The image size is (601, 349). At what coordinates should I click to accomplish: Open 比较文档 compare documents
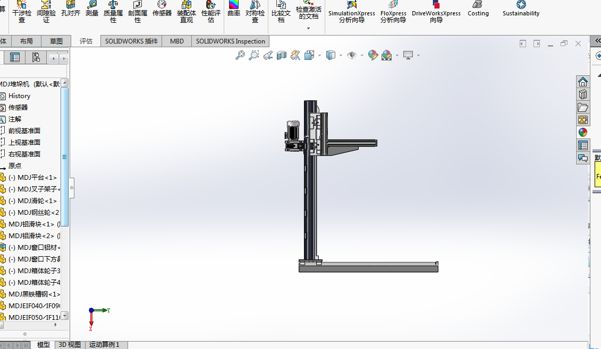pyautogui.click(x=281, y=12)
